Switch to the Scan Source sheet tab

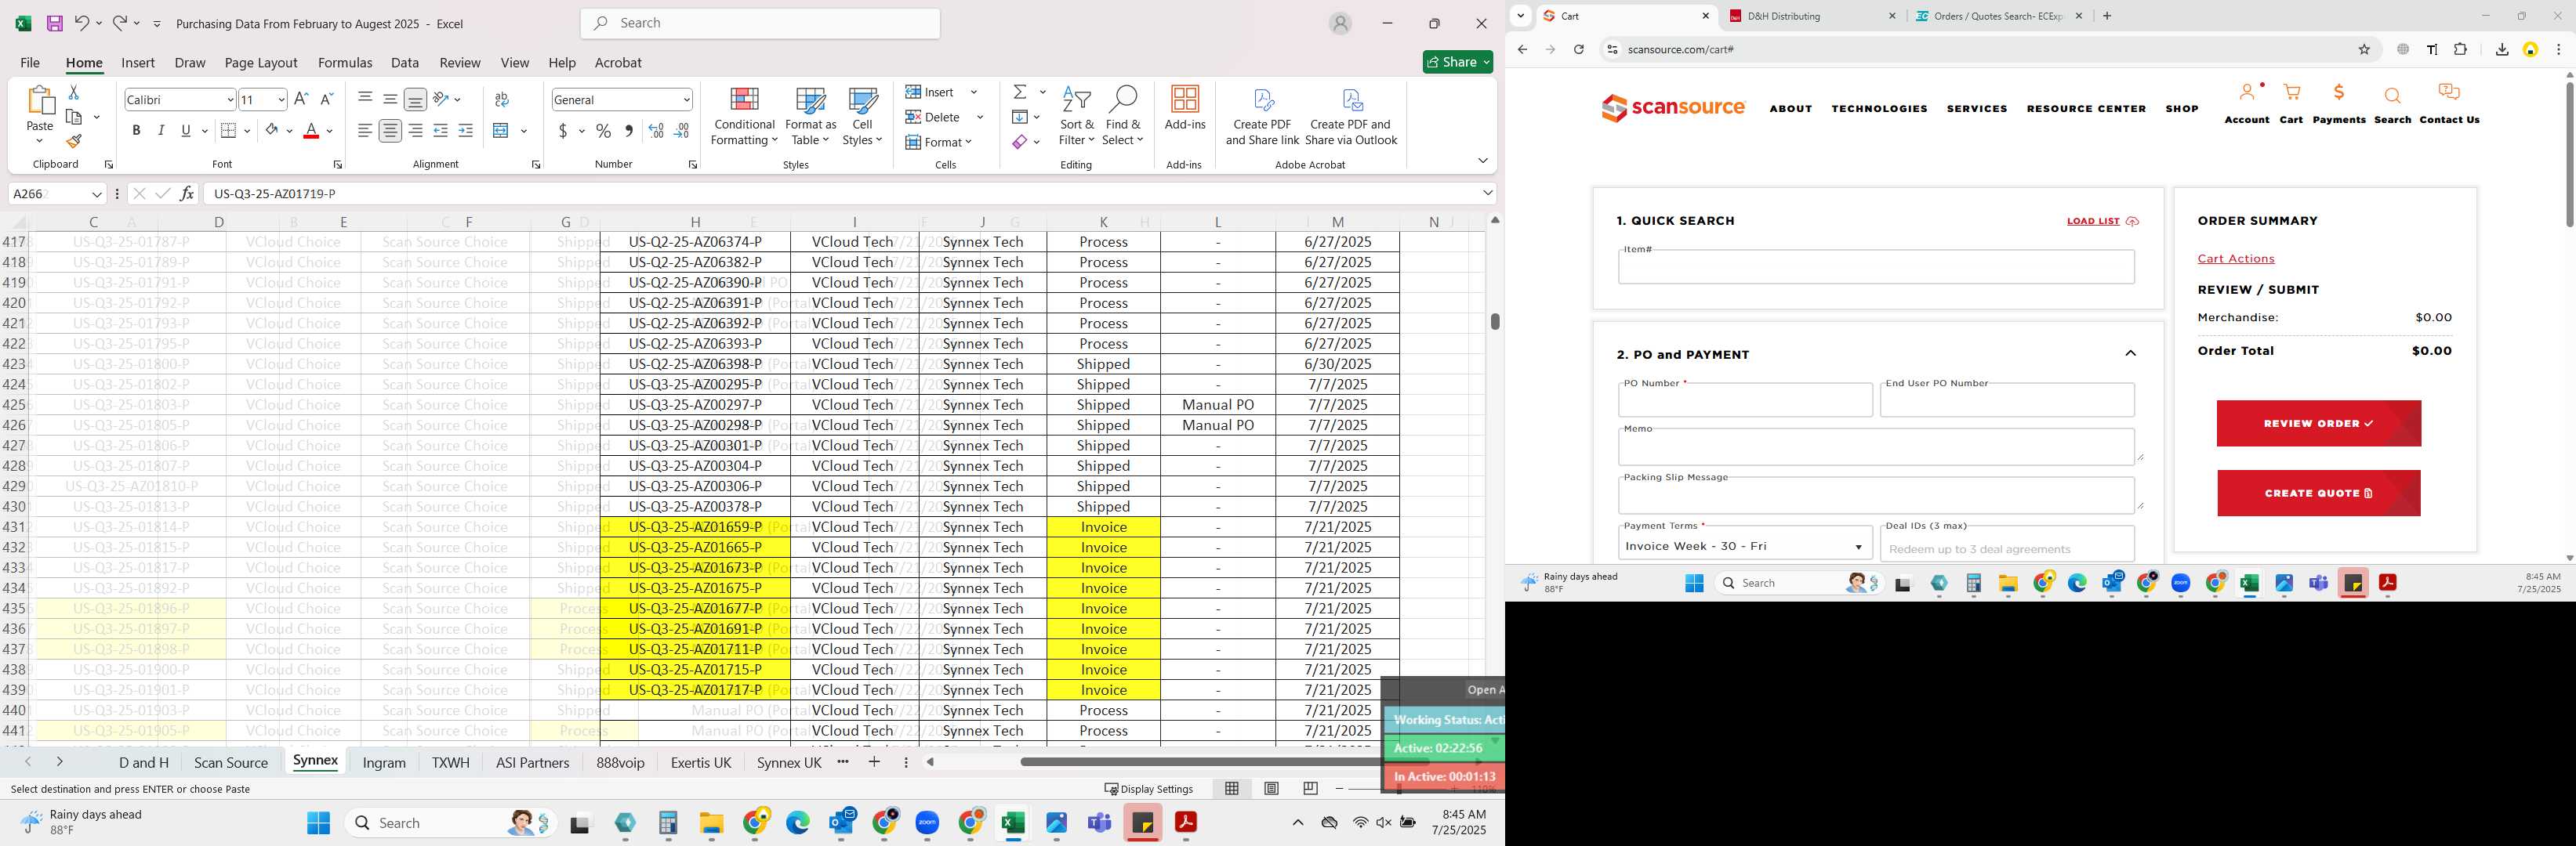pos(231,762)
